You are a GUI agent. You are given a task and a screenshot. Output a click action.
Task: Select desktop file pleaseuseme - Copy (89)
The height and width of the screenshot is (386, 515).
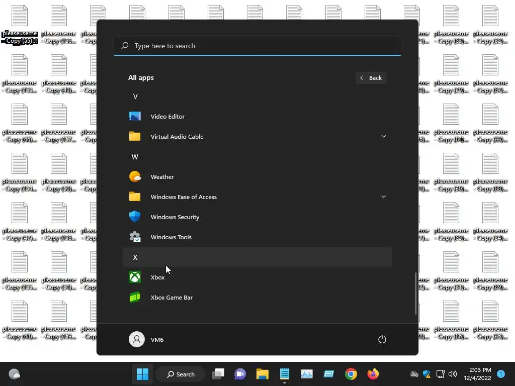490,271
